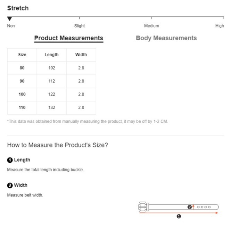Select the size 80 row cell
The width and height of the screenshot is (236, 236).
click(x=22, y=68)
